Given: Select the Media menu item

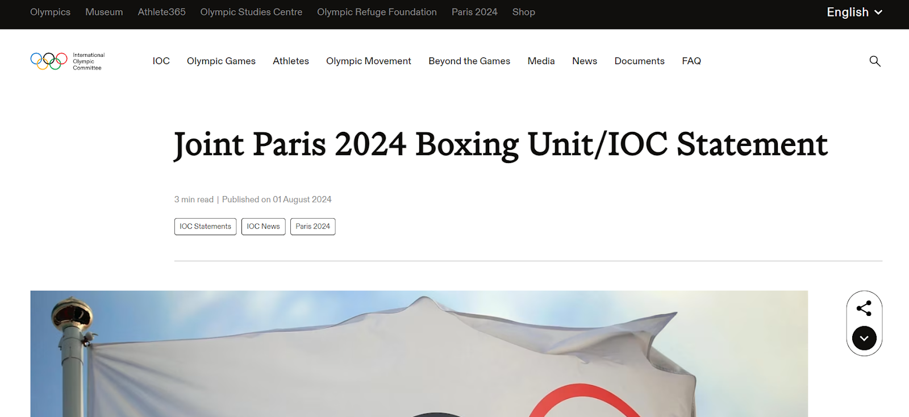Looking at the screenshot, I should (541, 61).
